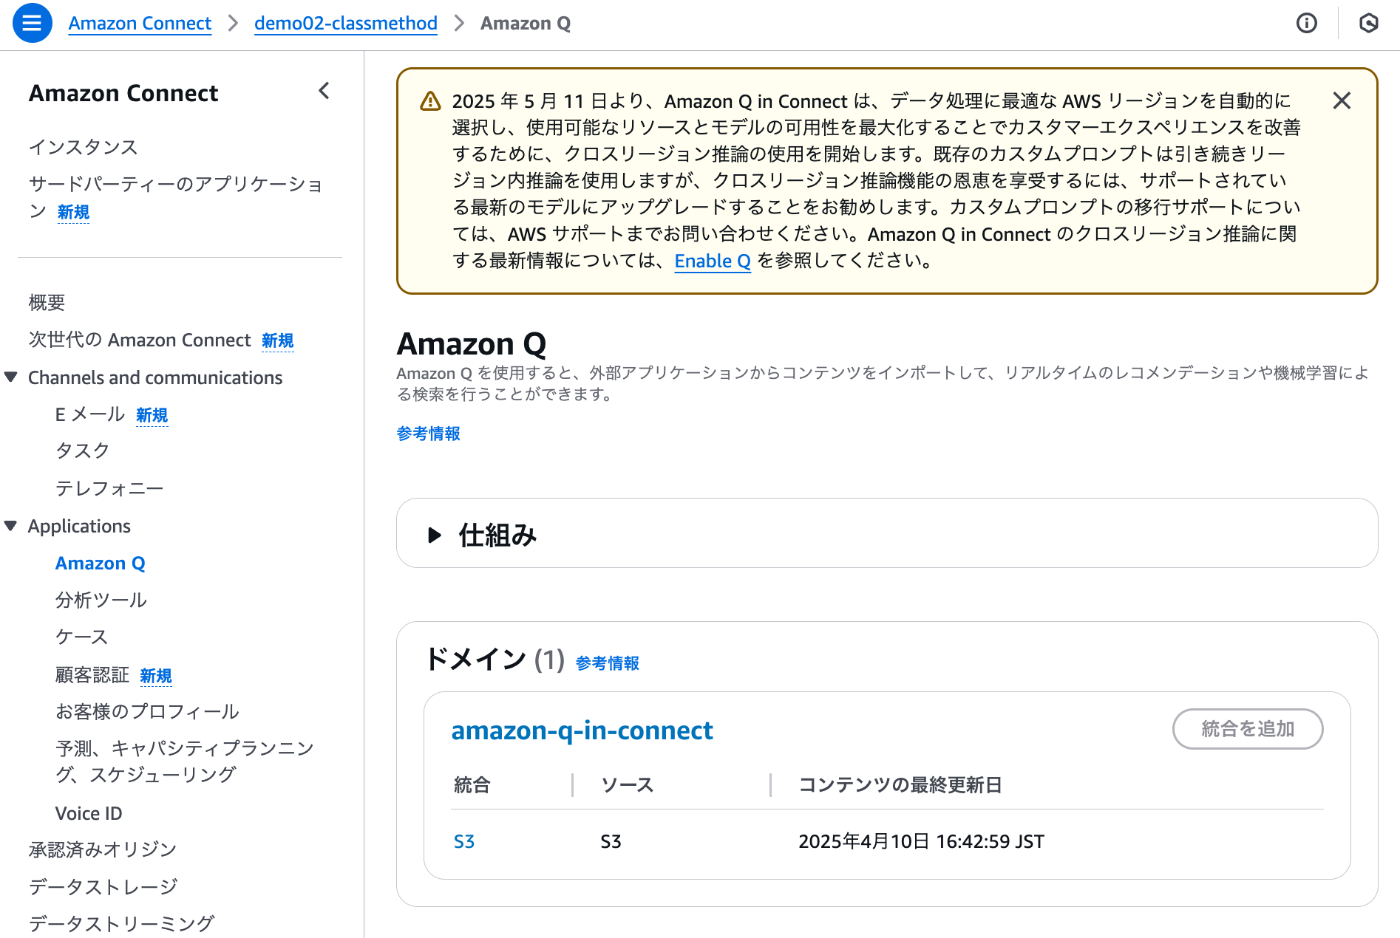This screenshot has height=938, width=1400.
Task: Open データストリーミング page
Action: [121, 923]
